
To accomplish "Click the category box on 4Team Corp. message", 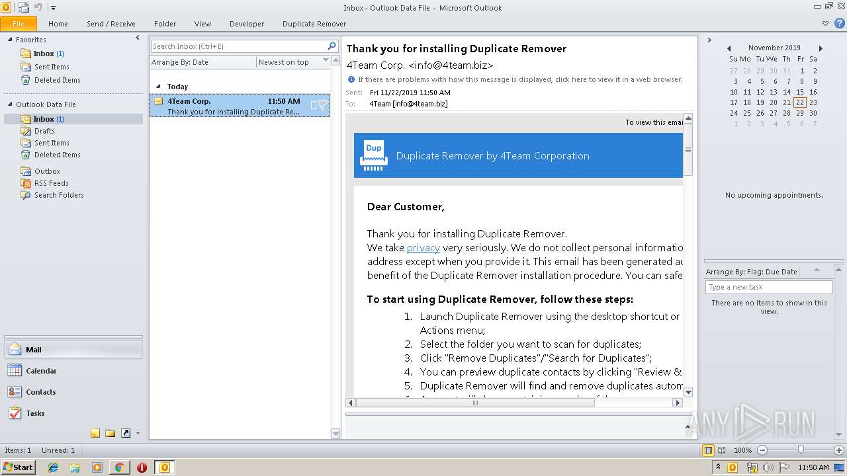I will [314, 104].
